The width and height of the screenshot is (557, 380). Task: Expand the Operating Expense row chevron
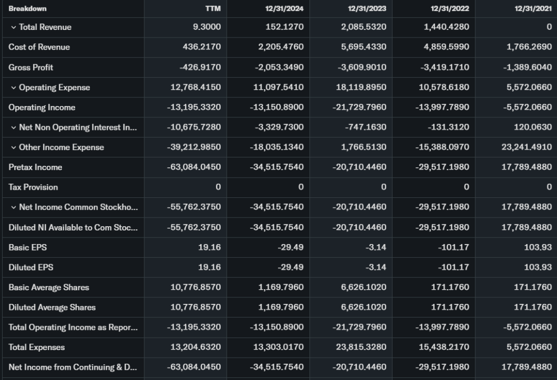click(x=13, y=88)
